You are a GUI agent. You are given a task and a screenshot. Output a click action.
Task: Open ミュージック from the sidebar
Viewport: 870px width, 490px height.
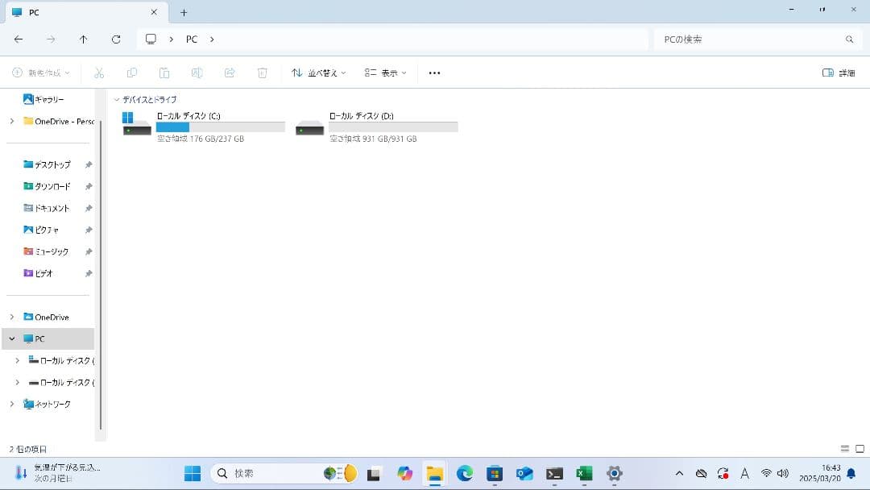pyautogui.click(x=50, y=251)
